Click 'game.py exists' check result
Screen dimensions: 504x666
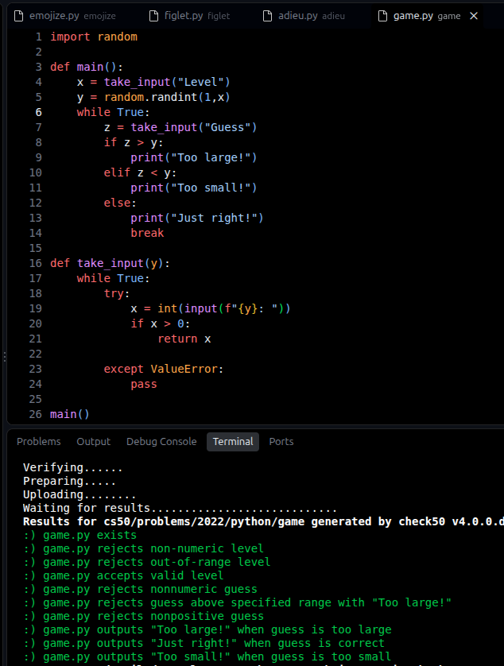pyautogui.click(x=79, y=536)
